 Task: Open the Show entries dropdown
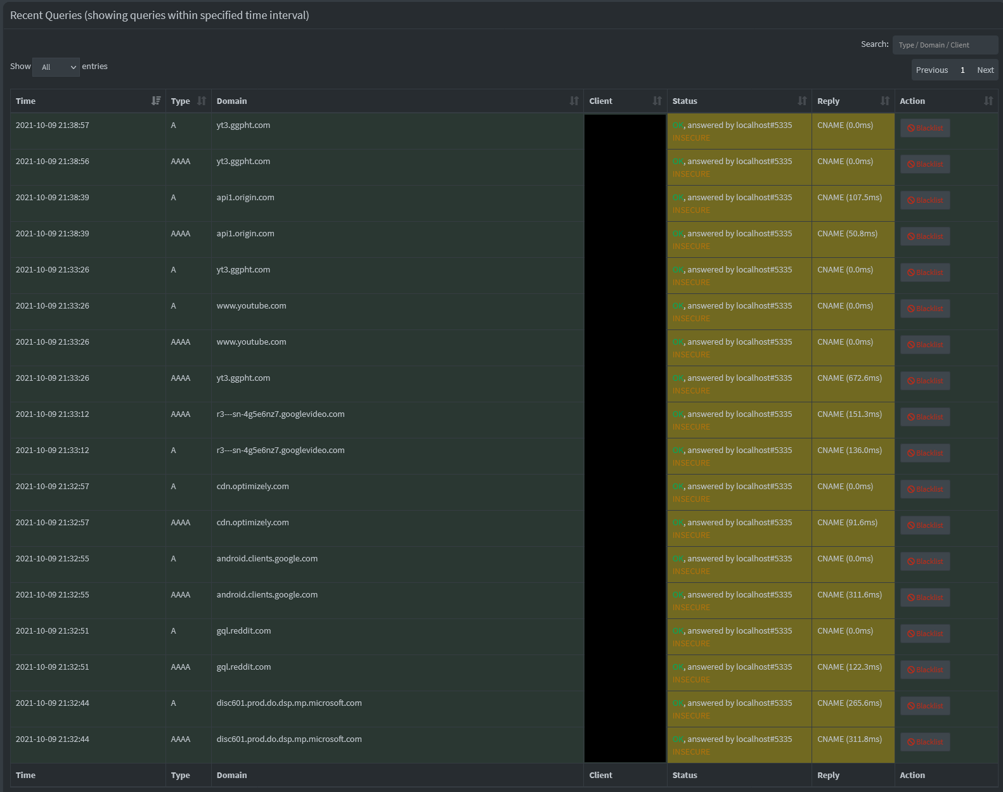[x=56, y=67]
